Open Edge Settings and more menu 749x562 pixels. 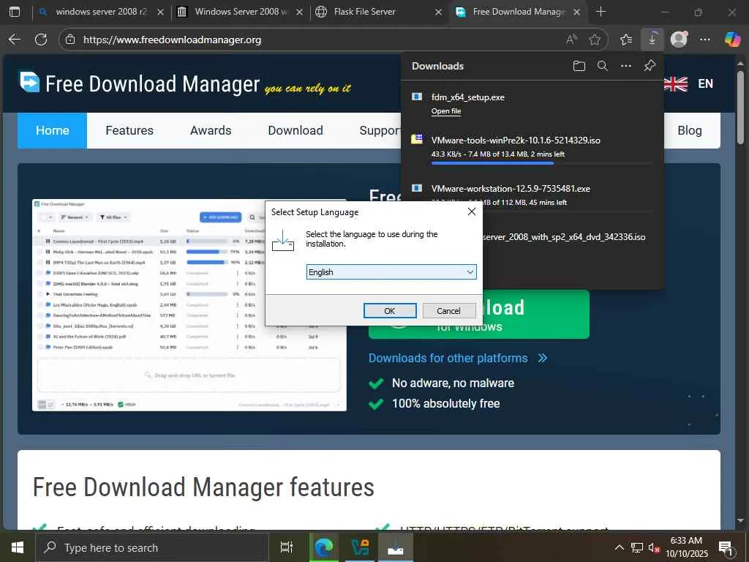(x=705, y=40)
